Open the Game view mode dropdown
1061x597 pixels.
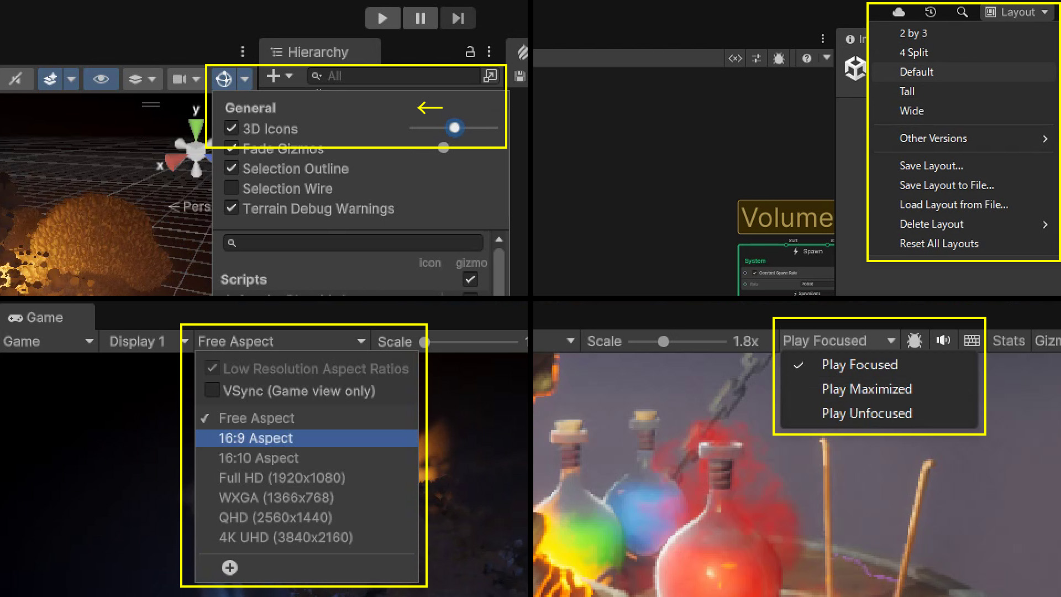tap(49, 341)
